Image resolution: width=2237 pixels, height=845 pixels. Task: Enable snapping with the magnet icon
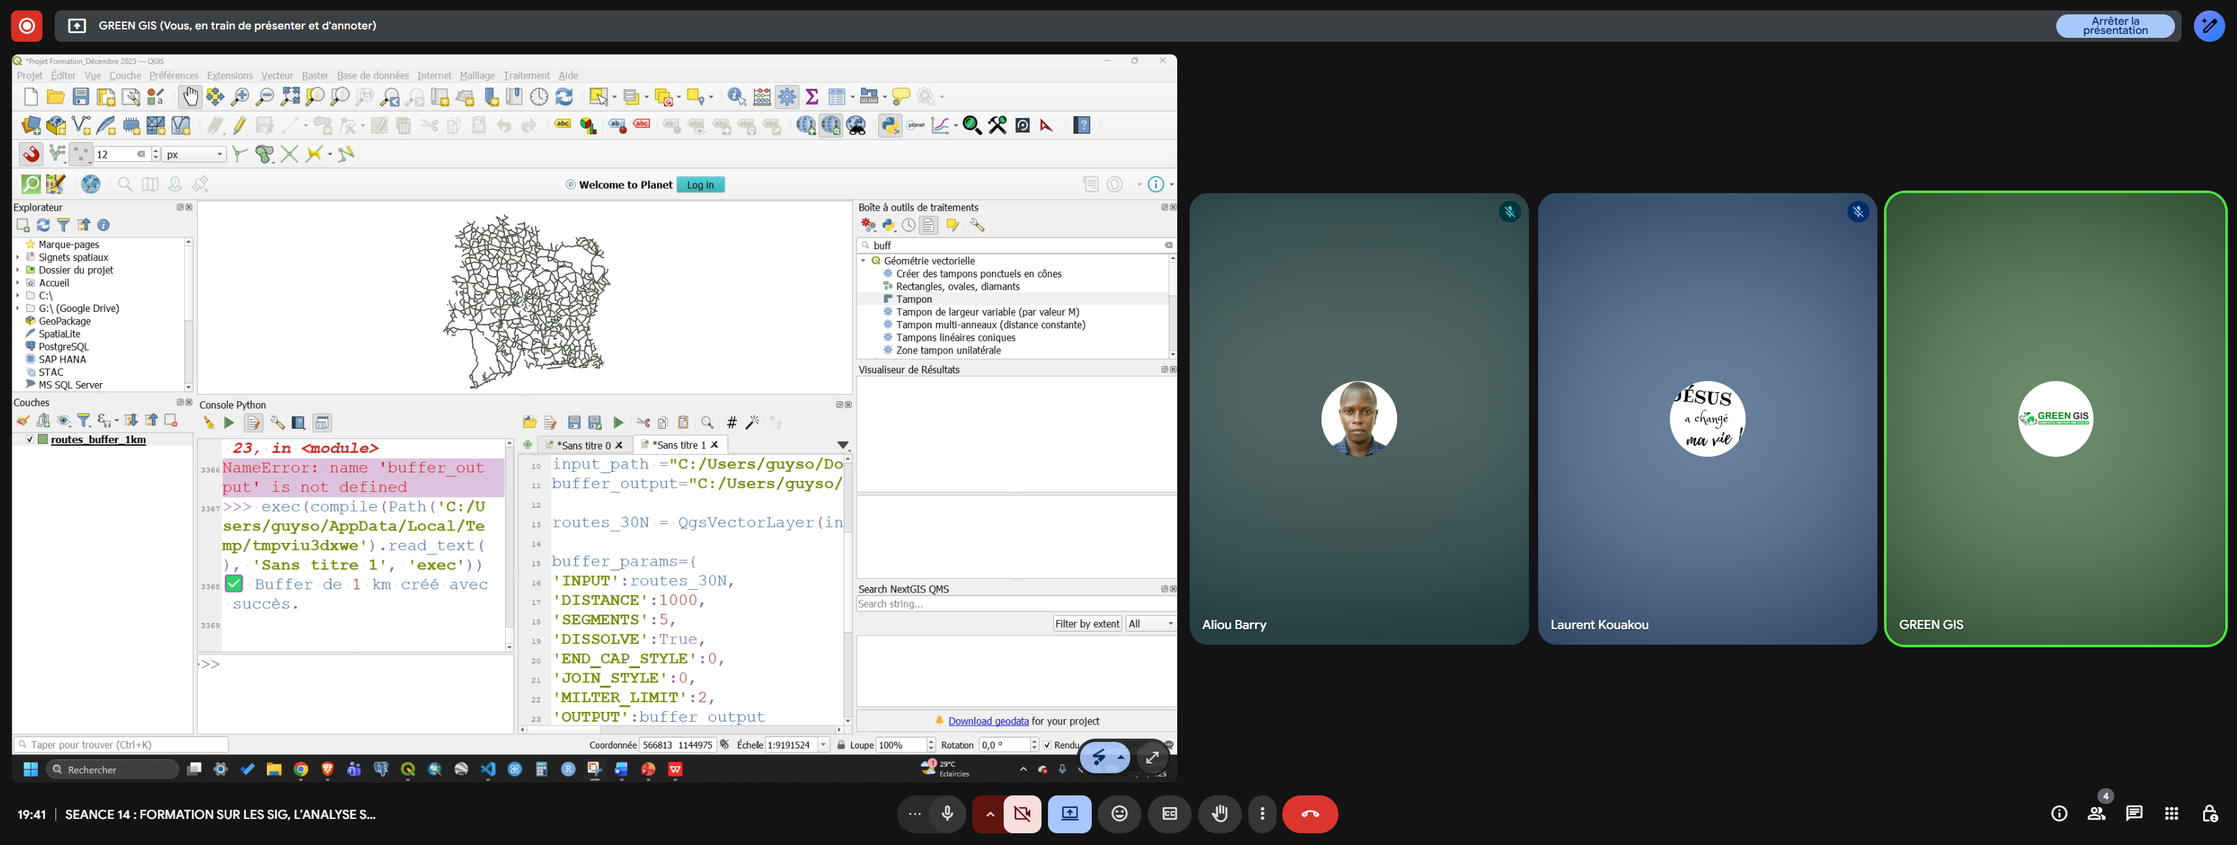pyautogui.click(x=31, y=155)
